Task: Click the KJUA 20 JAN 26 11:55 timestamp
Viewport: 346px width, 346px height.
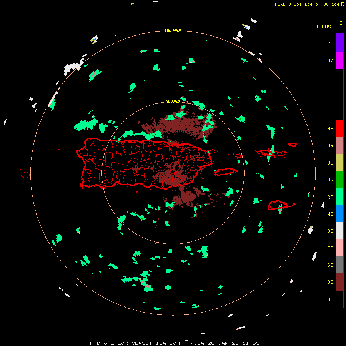Action: click(225, 343)
